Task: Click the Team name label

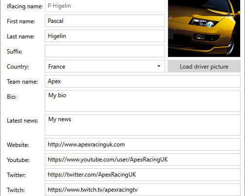Action: pyautogui.click(x=22, y=82)
